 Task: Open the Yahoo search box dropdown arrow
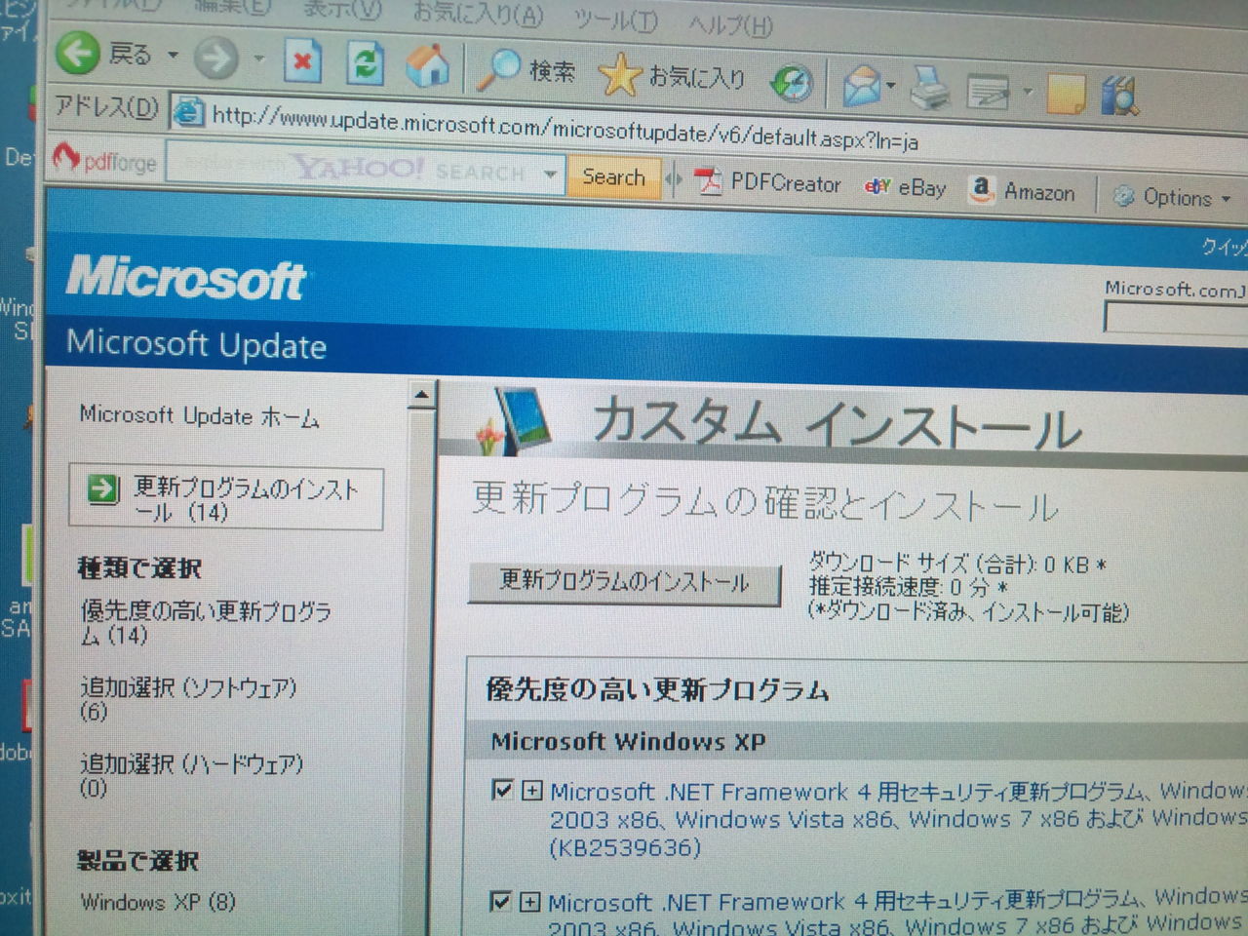click(551, 175)
